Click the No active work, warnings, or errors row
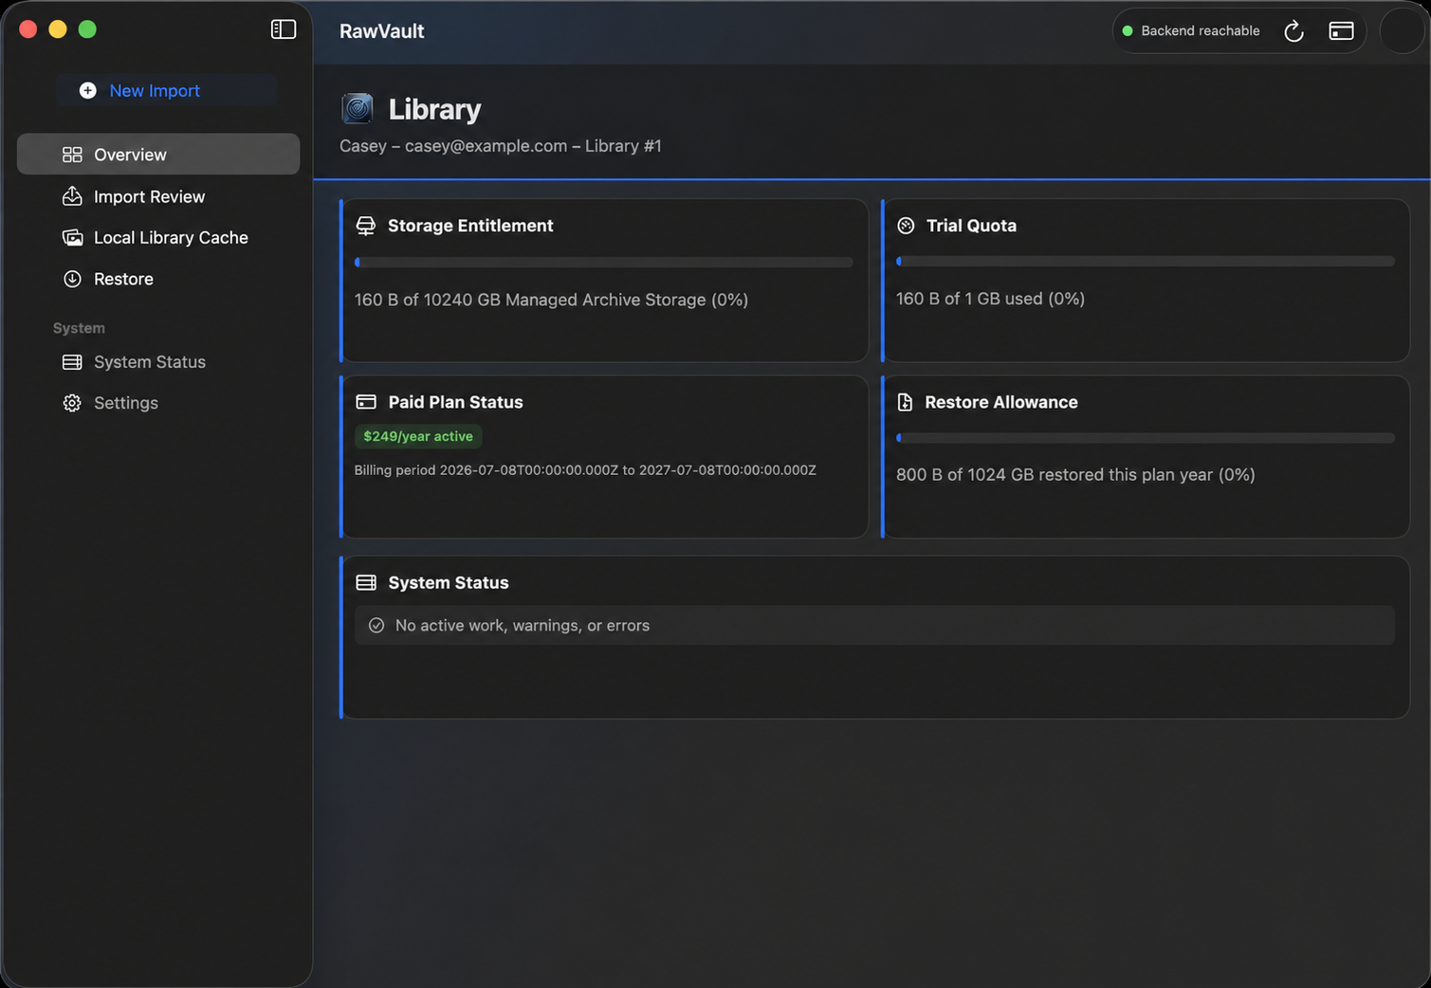 click(x=874, y=626)
